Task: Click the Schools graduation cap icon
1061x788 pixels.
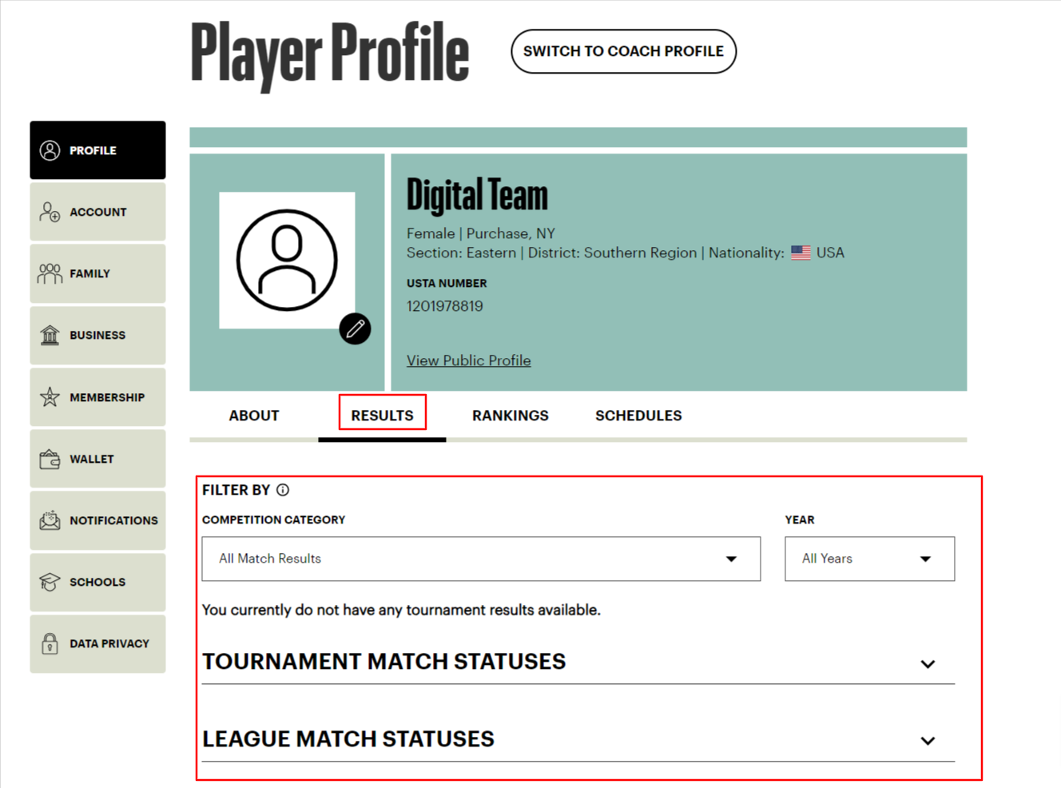Action: tap(50, 582)
